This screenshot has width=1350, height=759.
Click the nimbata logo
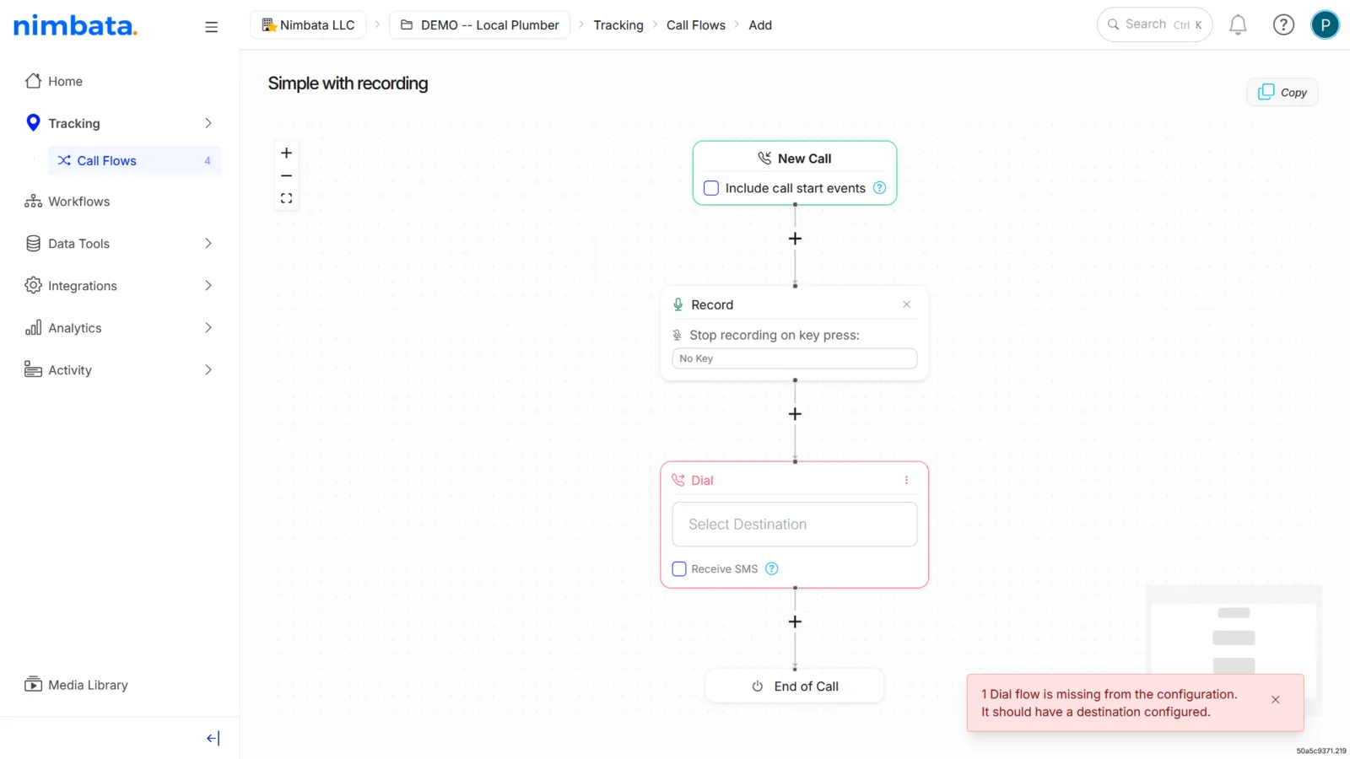coord(75,25)
